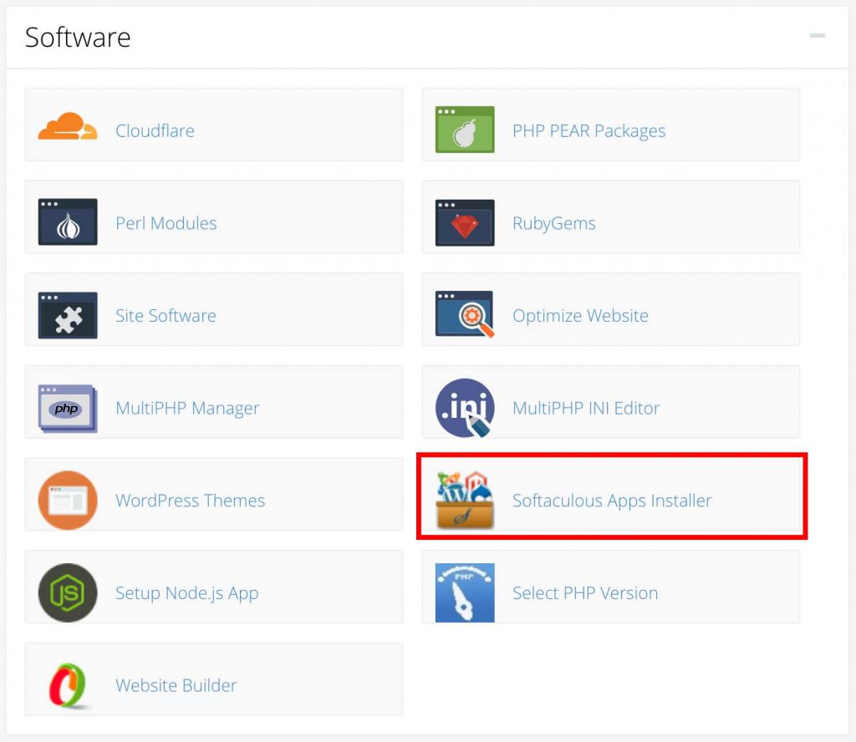Open the Cloudflare link

coord(155,131)
